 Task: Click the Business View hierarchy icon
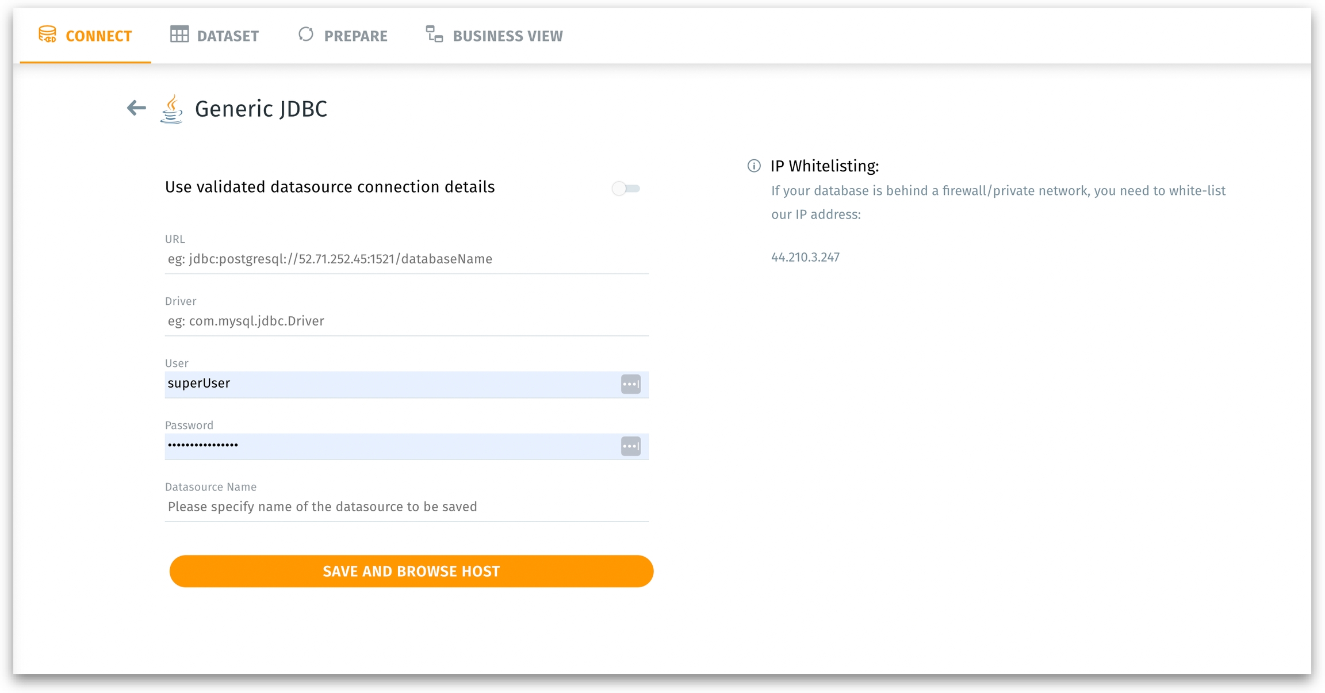[x=434, y=35]
